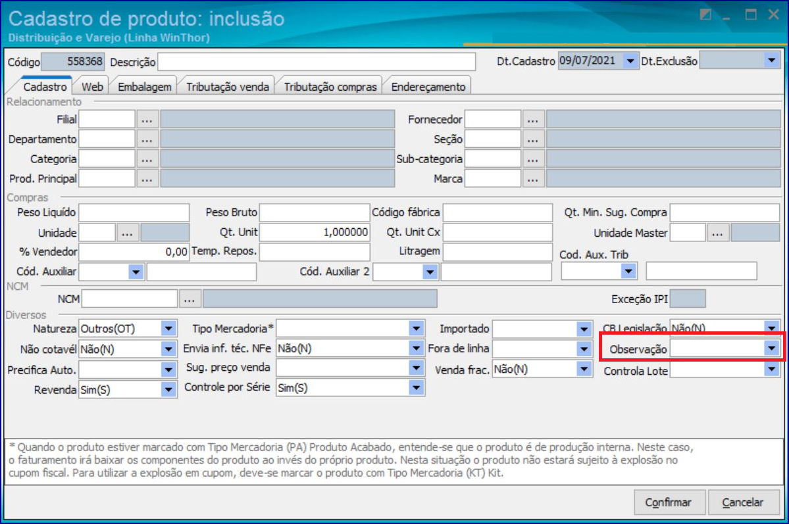Click the Cancelar button

[x=743, y=502]
